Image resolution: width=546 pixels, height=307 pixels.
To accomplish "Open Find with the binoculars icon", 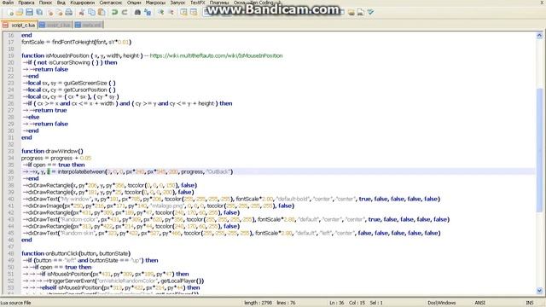I will click(x=137, y=13).
